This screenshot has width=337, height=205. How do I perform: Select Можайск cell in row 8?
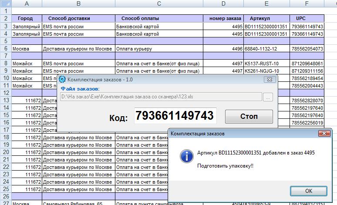click(x=27, y=64)
